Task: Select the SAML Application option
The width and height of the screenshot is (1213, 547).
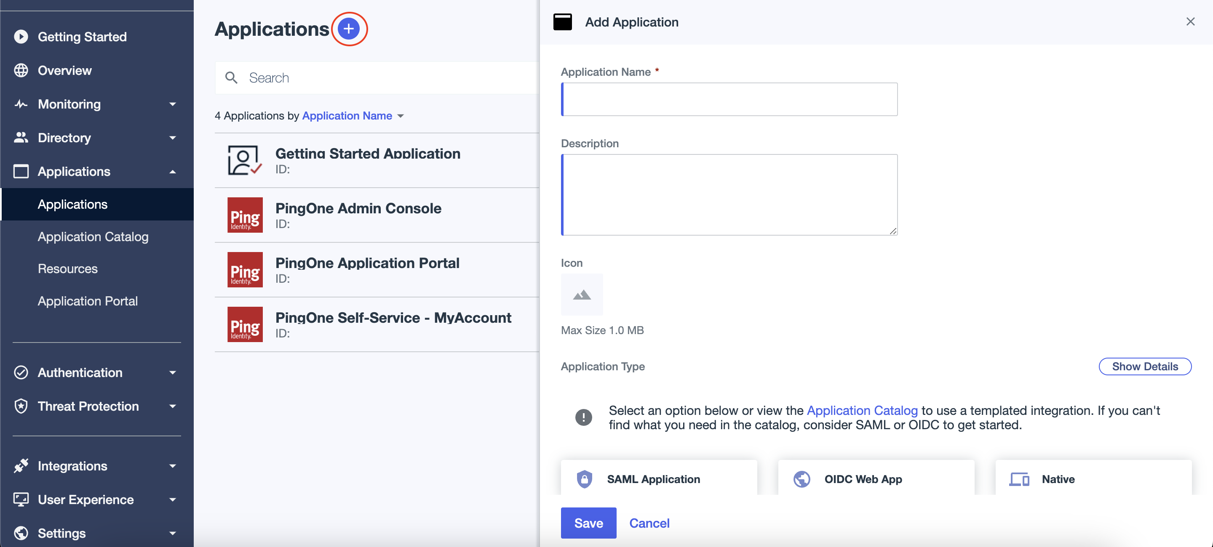Action: click(658, 479)
